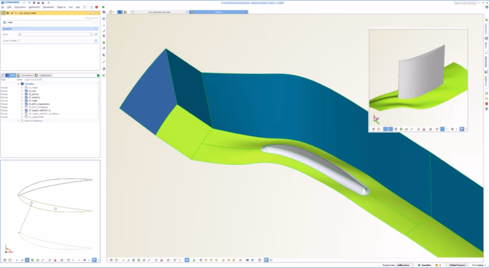The height and width of the screenshot is (268, 490).
Task: Click the object name input field
Action: pyautogui.click(x=50, y=23)
